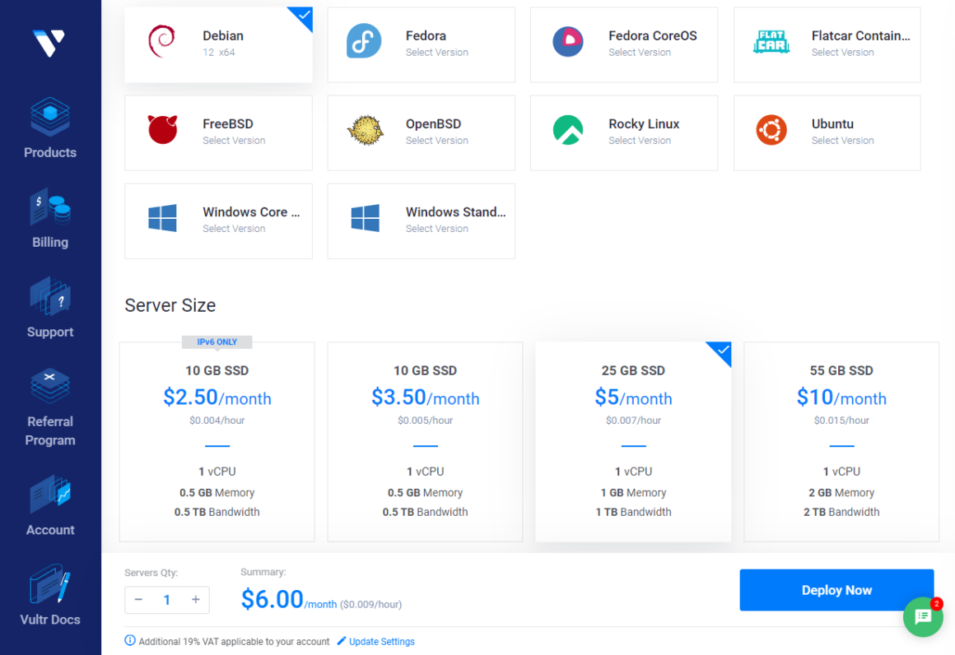Select the $2.50/month IPv6-only plan
The image size is (955, 655).
(217, 442)
